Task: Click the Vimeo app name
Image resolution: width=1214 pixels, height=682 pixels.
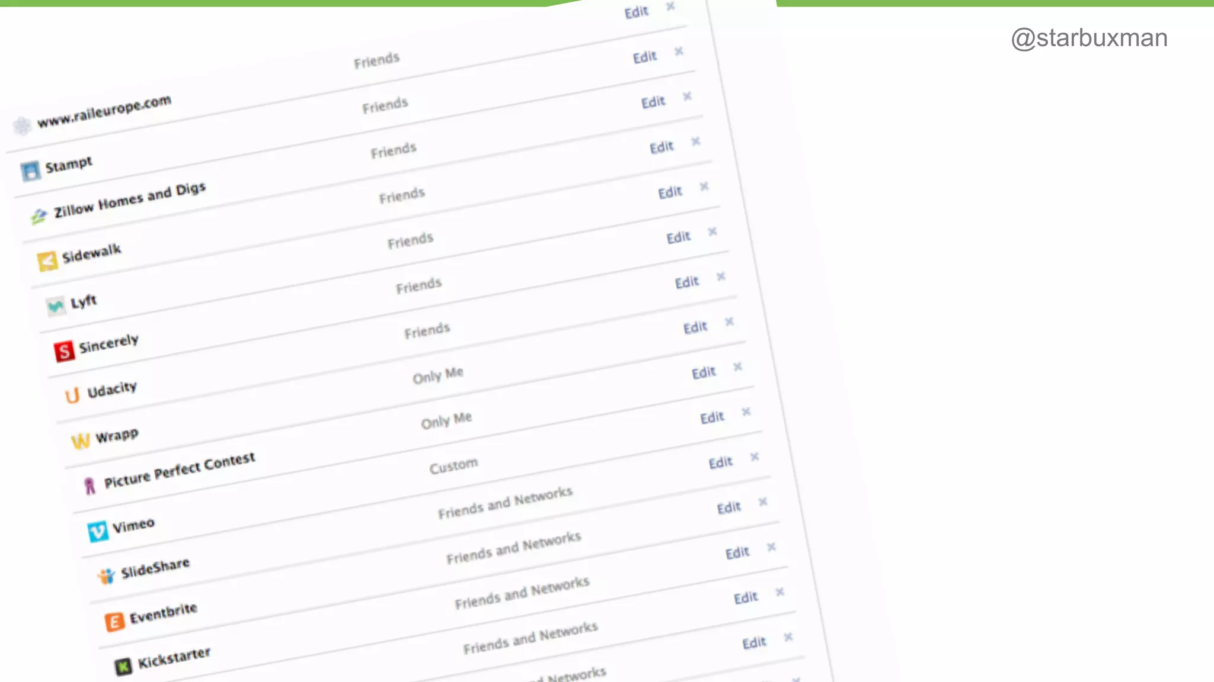Action: (133, 525)
